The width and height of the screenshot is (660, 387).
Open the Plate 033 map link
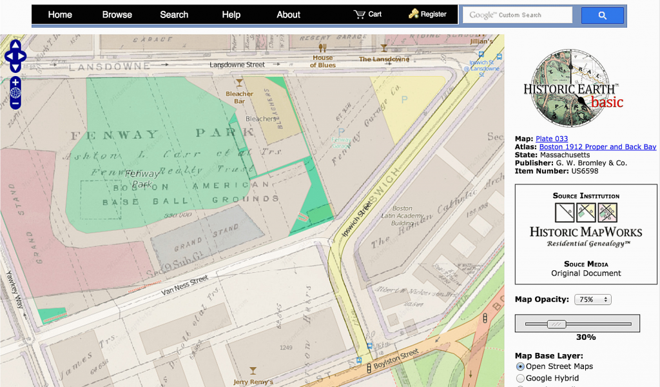[552, 139]
